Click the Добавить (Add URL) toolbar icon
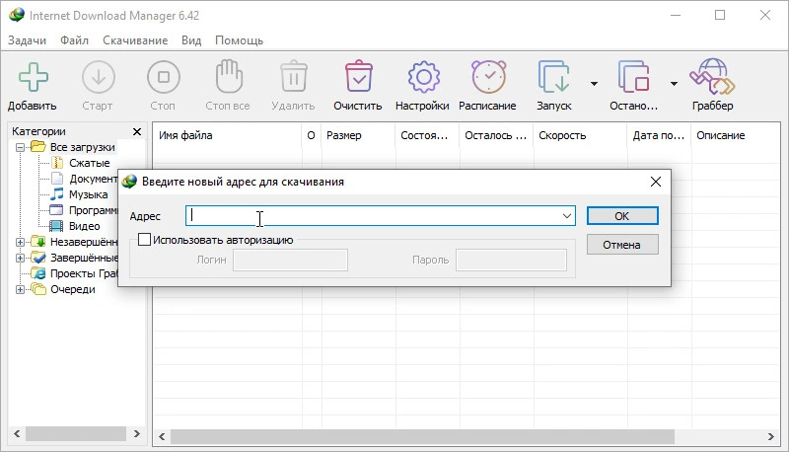The image size is (789, 452). [x=33, y=77]
